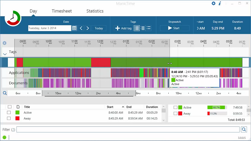Open timeline settings gear icon
The image size is (251, 141).
click(4, 43)
